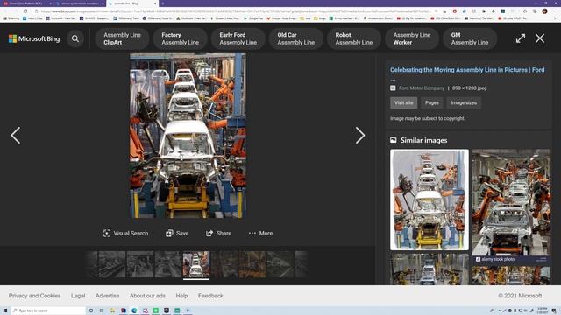Image resolution: width=561 pixels, height=315 pixels.
Task: Select the filmstrip thumbnail just left of highlighted one
Action: [x=168, y=264]
